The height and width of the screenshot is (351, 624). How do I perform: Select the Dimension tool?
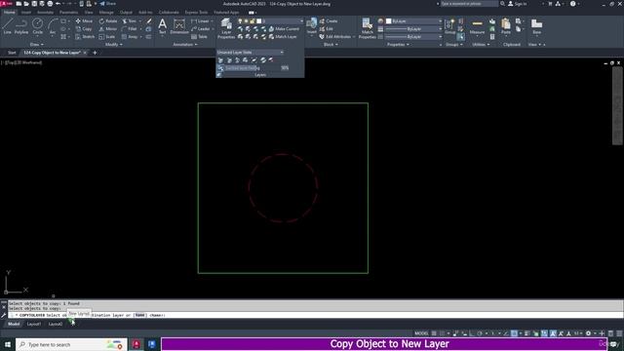pyautogui.click(x=179, y=26)
